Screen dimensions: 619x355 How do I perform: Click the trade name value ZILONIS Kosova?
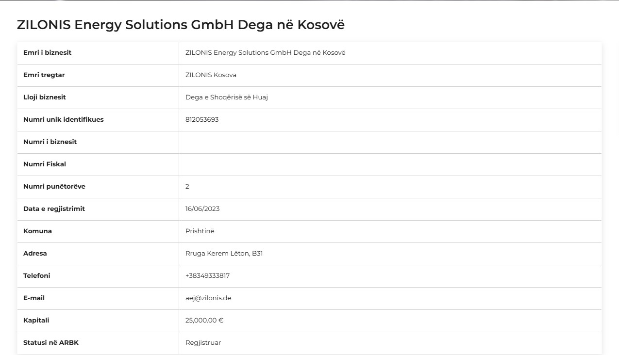tap(211, 75)
